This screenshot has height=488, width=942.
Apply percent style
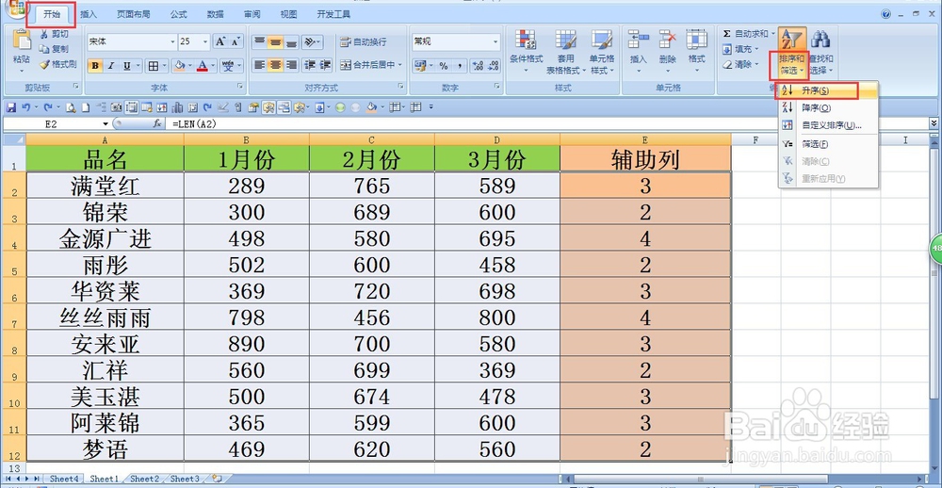(x=444, y=66)
